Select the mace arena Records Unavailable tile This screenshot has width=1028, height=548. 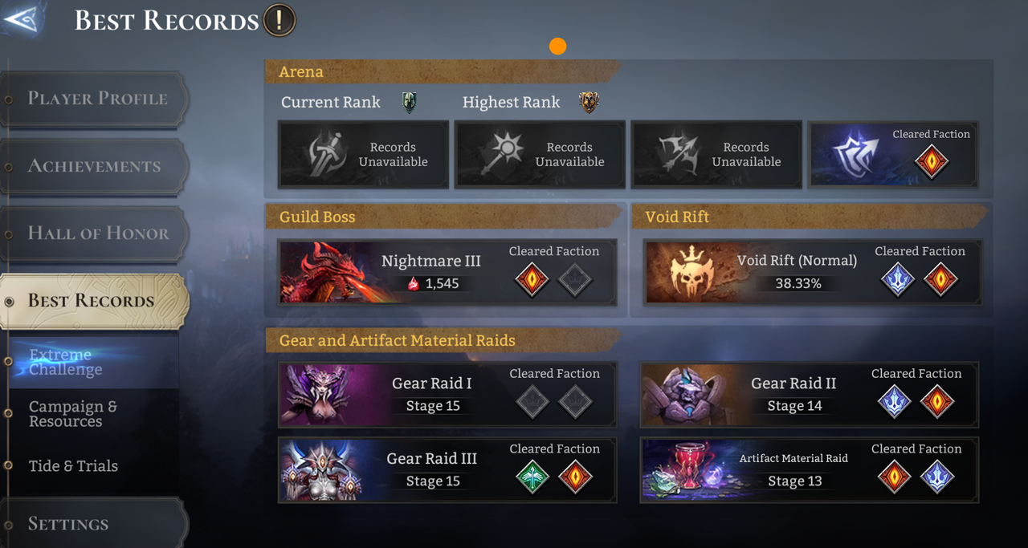[540, 154]
